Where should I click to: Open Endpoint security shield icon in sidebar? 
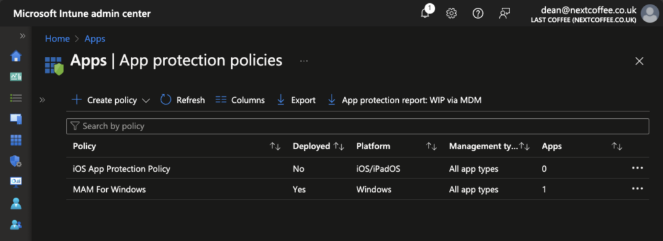(x=16, y=162)
